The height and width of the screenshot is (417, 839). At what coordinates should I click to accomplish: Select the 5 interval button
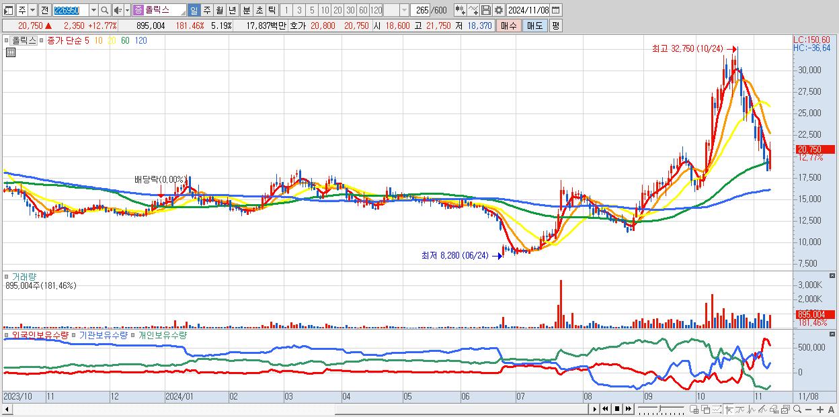[312, 10]
